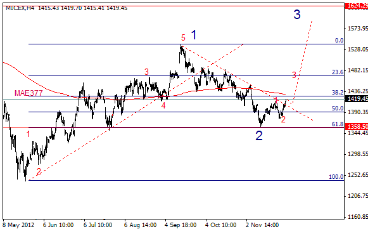Select the 50.0 Fibonacci level label

click(x=338, y=108)
